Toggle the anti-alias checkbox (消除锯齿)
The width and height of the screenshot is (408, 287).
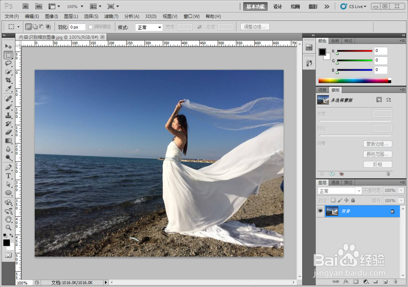(91, 27)
